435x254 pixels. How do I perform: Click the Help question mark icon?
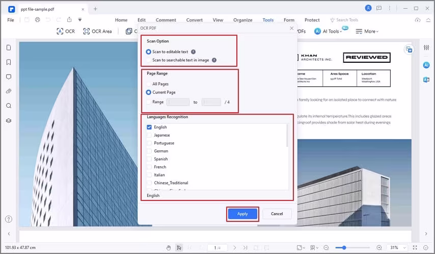9,219
